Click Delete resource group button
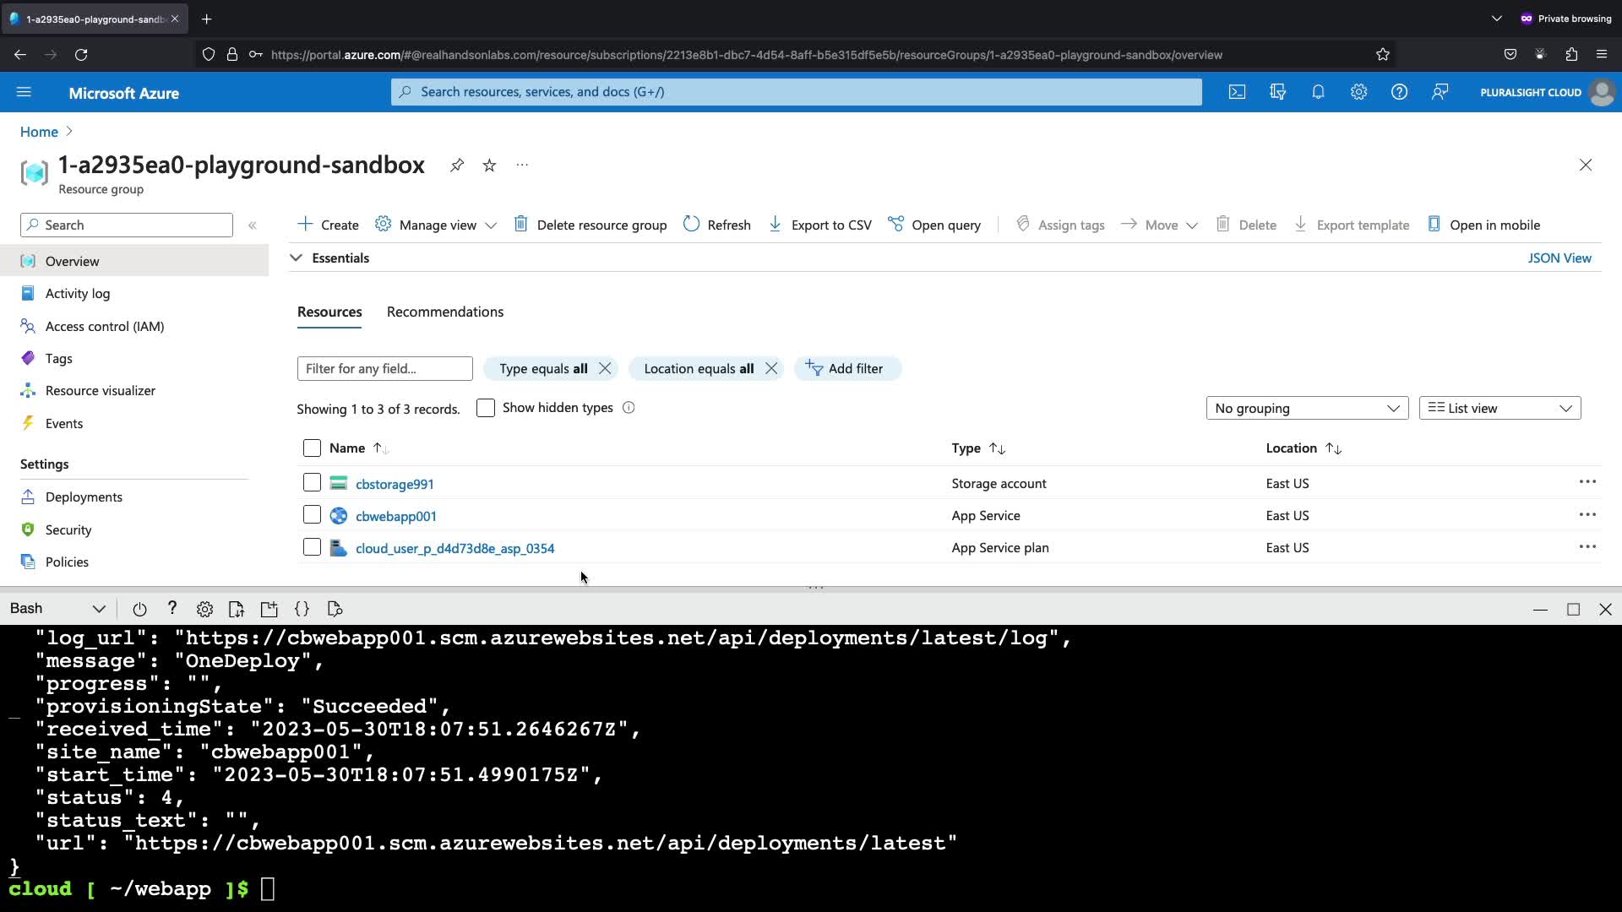The height and width of the screenshot is (912, 1622). tap(591, 225)
